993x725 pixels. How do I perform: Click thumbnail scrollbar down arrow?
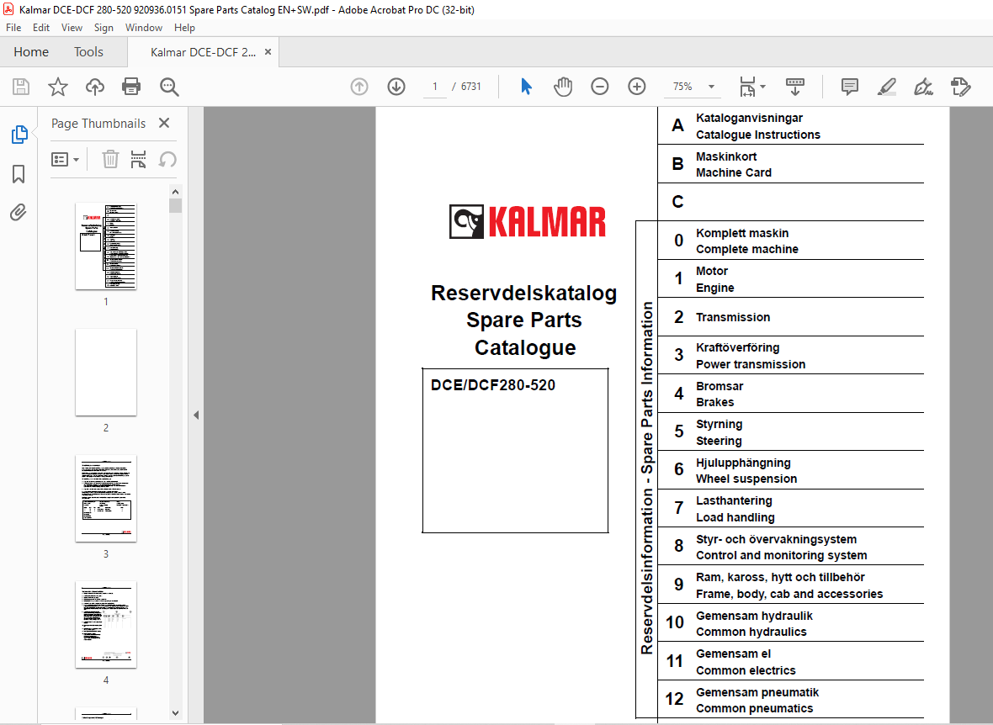[175, 713]
